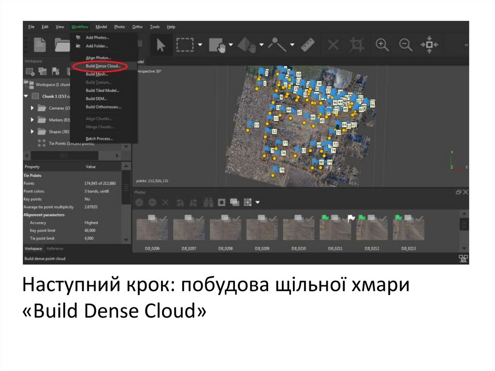Click the Rotate Right icon in Photos pane
This screenshot has height=371, width=495.
point(193,202)
